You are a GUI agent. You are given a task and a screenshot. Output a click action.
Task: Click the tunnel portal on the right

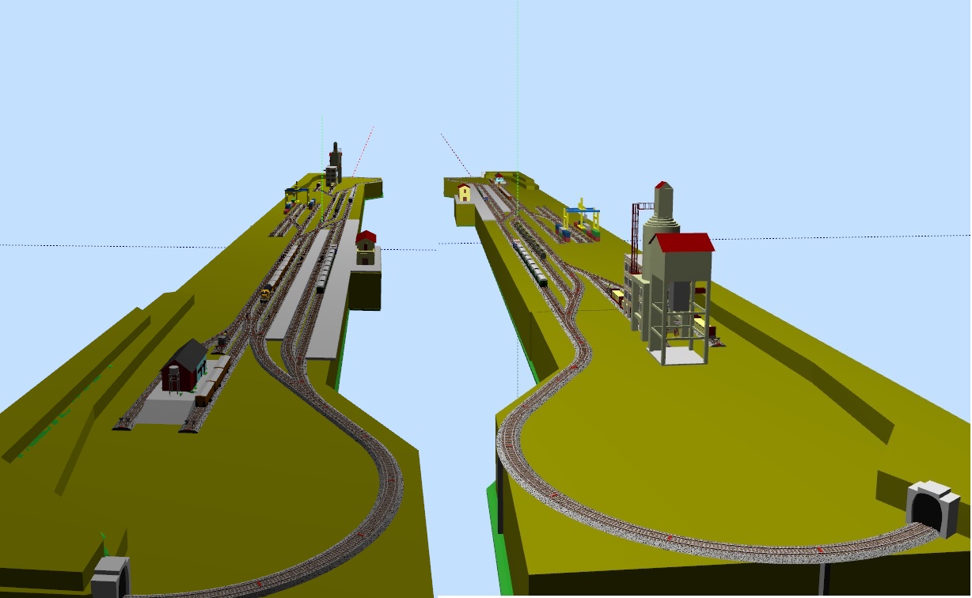(931, 508)
